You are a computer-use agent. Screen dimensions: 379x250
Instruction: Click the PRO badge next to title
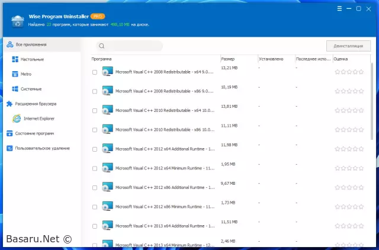pos(98,17)
